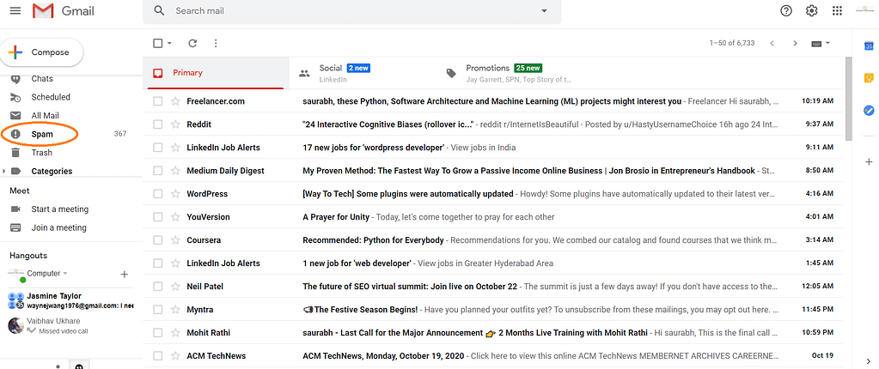Click the Search mail input field
This screenshot has height=369, width=879.
point(352,10)
